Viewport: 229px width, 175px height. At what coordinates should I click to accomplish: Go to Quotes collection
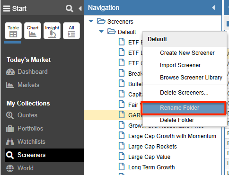(22, 115)
